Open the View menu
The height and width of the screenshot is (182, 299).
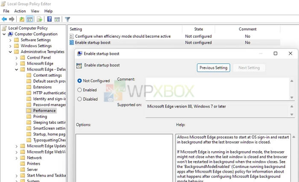click(35, 11)
